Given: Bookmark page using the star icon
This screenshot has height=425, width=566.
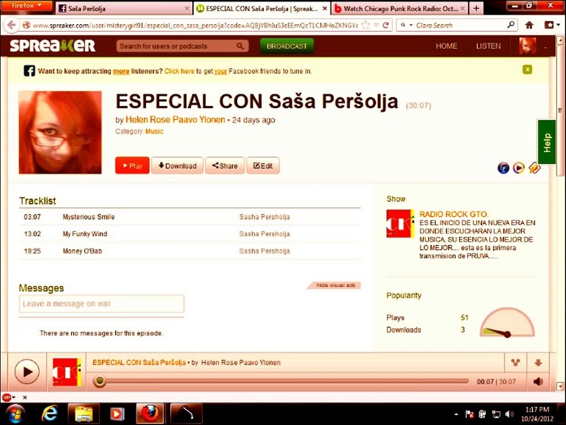Looking at the screenshot, I should tap(366, 25).
